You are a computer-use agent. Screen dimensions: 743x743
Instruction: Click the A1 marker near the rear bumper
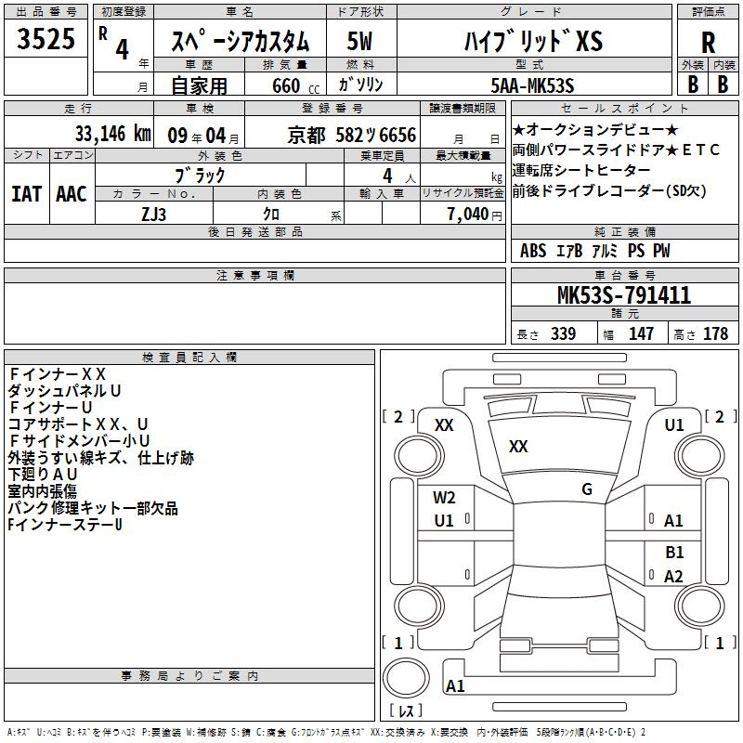pos(455,686)
